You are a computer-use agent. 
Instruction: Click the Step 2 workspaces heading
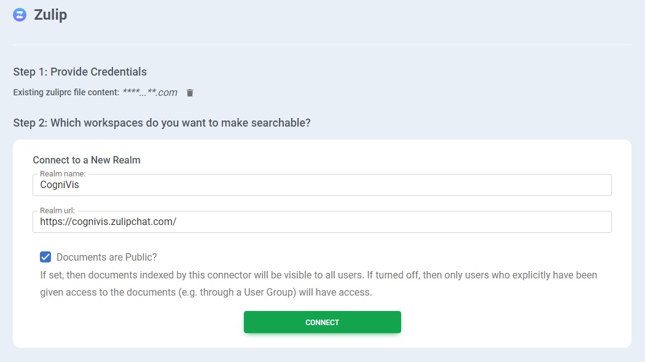point(162,123)
